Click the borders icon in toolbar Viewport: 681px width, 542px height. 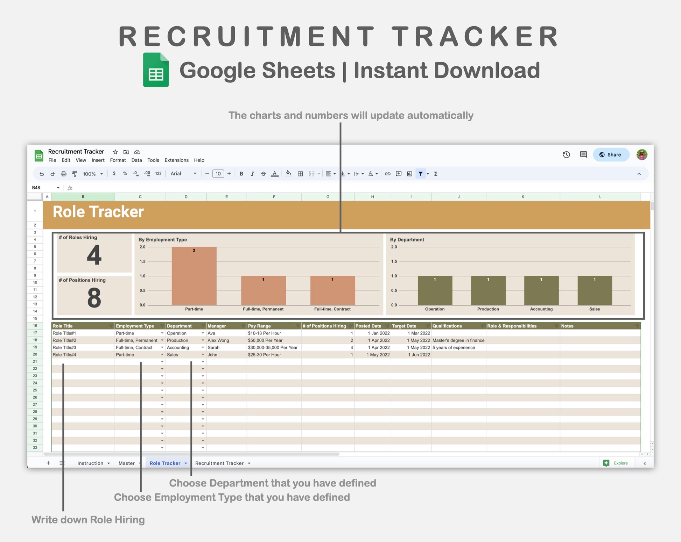pos(300,174)
